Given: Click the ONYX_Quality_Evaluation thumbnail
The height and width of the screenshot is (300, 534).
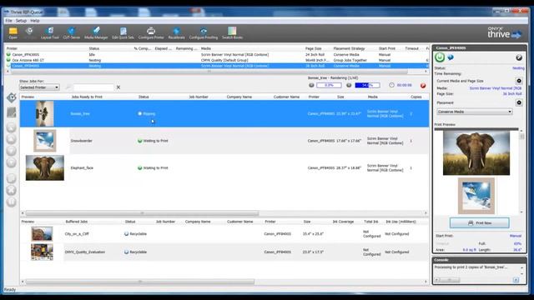Looking at the screenshot, I should pos(42,252).
